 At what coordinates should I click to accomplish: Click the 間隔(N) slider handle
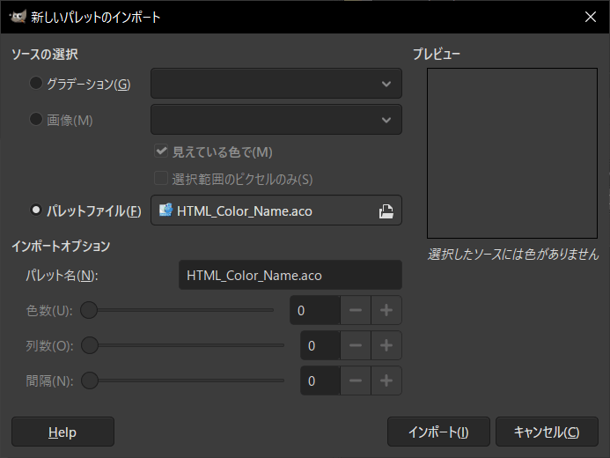tap(90, 380)
